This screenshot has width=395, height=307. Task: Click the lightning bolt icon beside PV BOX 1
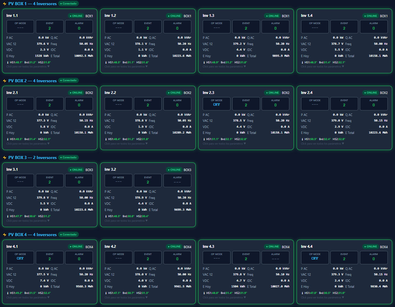(x=5, y=3)
